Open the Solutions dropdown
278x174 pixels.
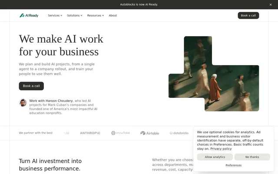75,16
